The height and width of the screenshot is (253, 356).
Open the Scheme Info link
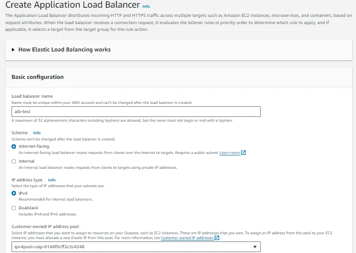[x=37, y=133]
